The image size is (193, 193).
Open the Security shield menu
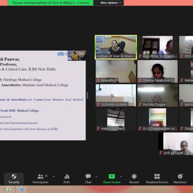[x=14, y=179]
